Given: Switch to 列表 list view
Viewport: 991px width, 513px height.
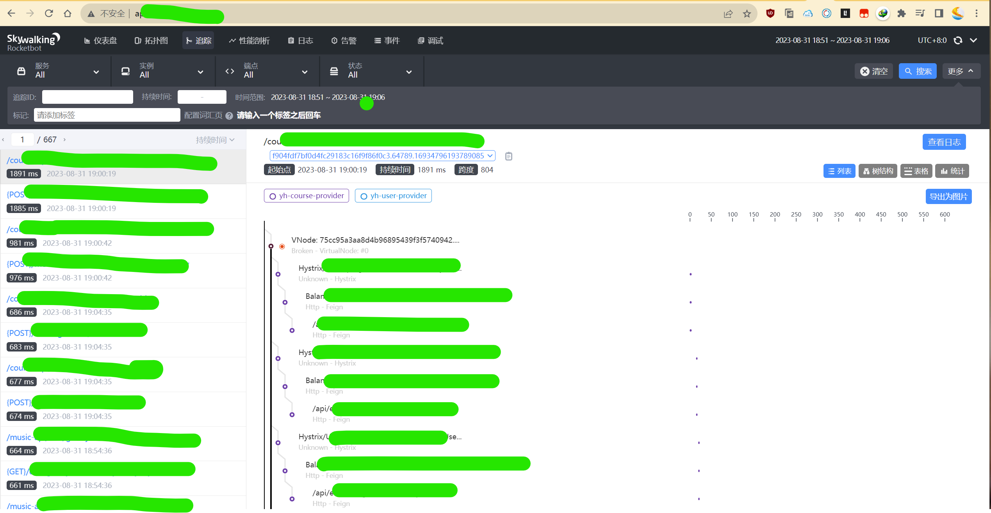Looking at the screenshot, I should [x=839, y=171].
